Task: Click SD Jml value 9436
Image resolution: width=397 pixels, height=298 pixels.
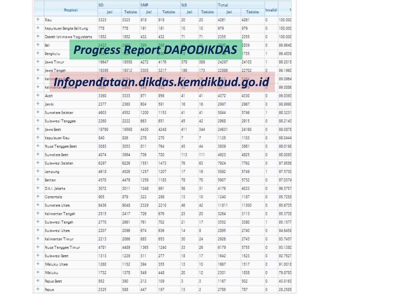Action: point(102,205)
